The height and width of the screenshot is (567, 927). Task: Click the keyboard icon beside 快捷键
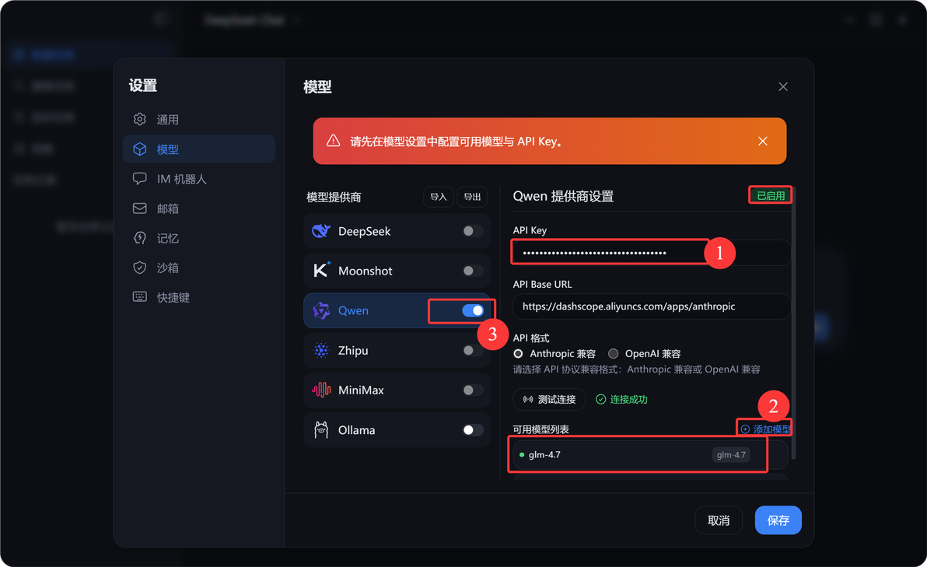point(139,297)
